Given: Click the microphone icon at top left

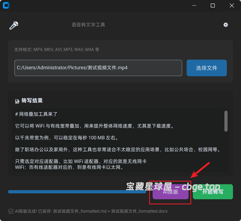Looking at the screenshot, I should click(13, 25).
